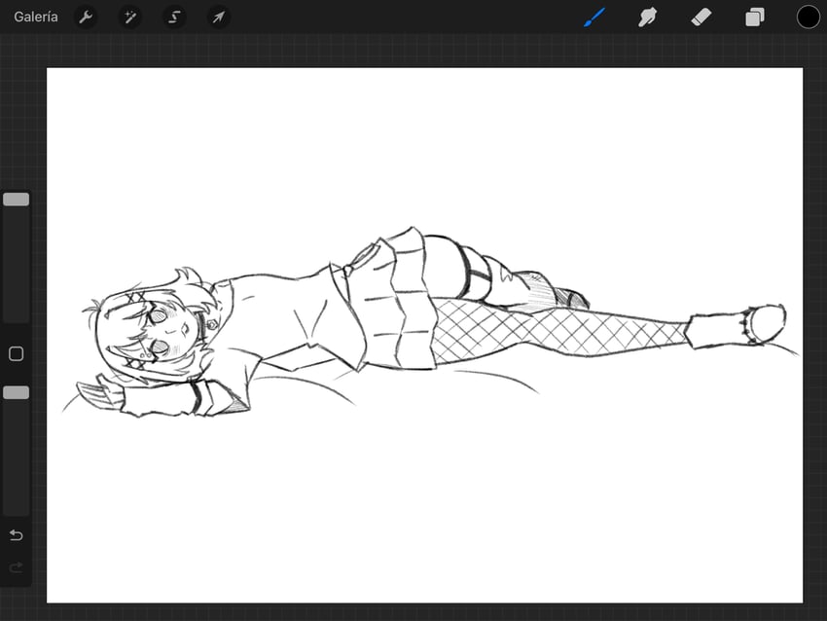Click the lower part of the size slider track
This screenshot has width=827, height=621.
point(17,292)
